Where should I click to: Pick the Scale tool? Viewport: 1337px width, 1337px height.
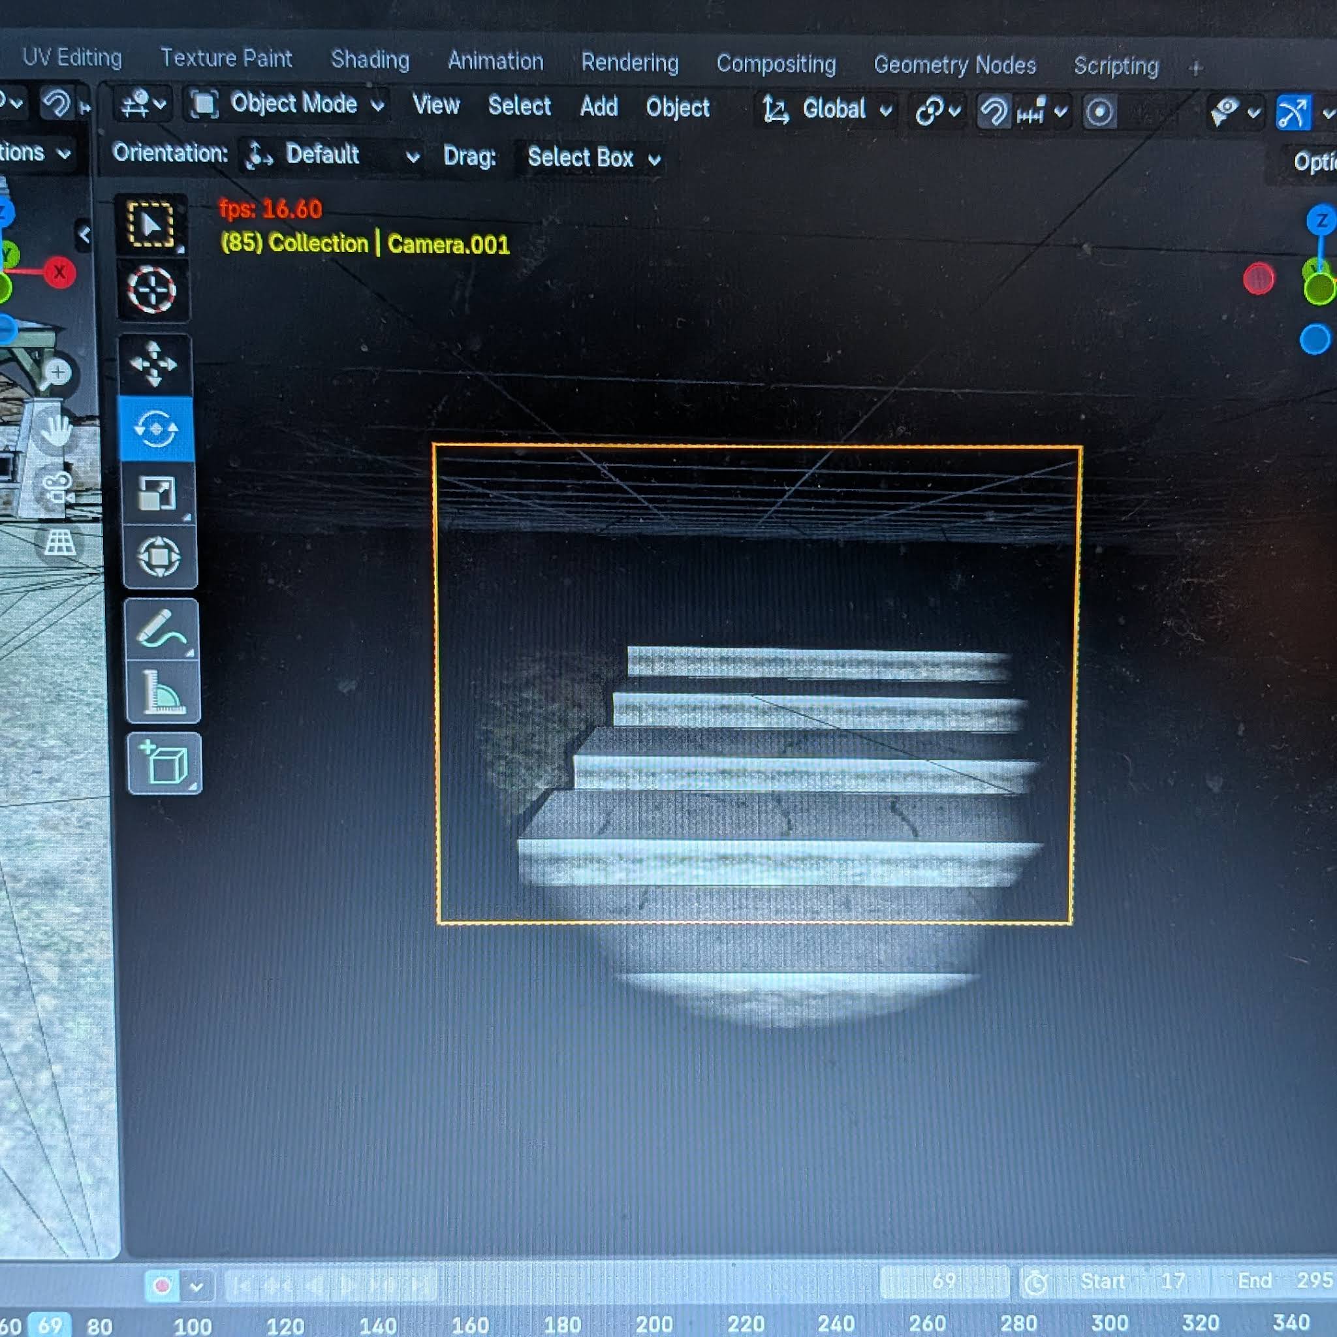click(158, 494)
